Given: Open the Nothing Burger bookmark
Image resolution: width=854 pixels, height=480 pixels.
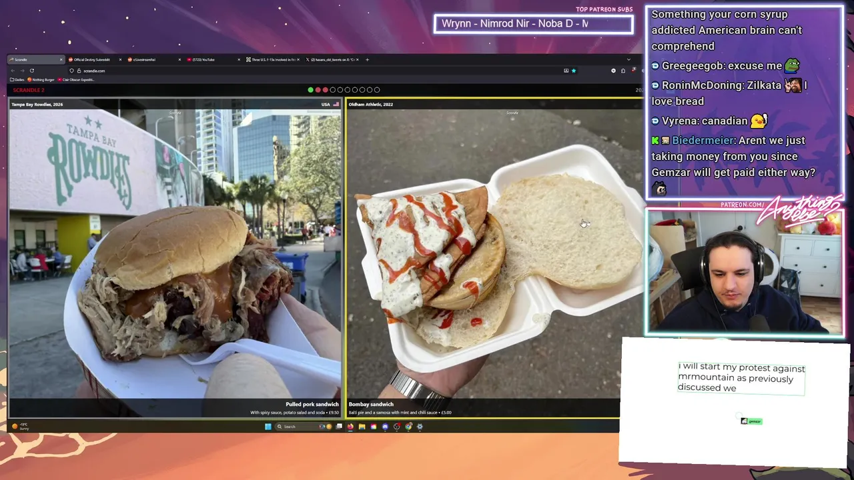Looking at the screenshot, I should pos(41,79).
